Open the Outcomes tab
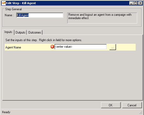 [x=35, y=32]
